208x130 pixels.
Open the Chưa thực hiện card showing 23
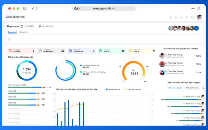click(x=51, y=51)
